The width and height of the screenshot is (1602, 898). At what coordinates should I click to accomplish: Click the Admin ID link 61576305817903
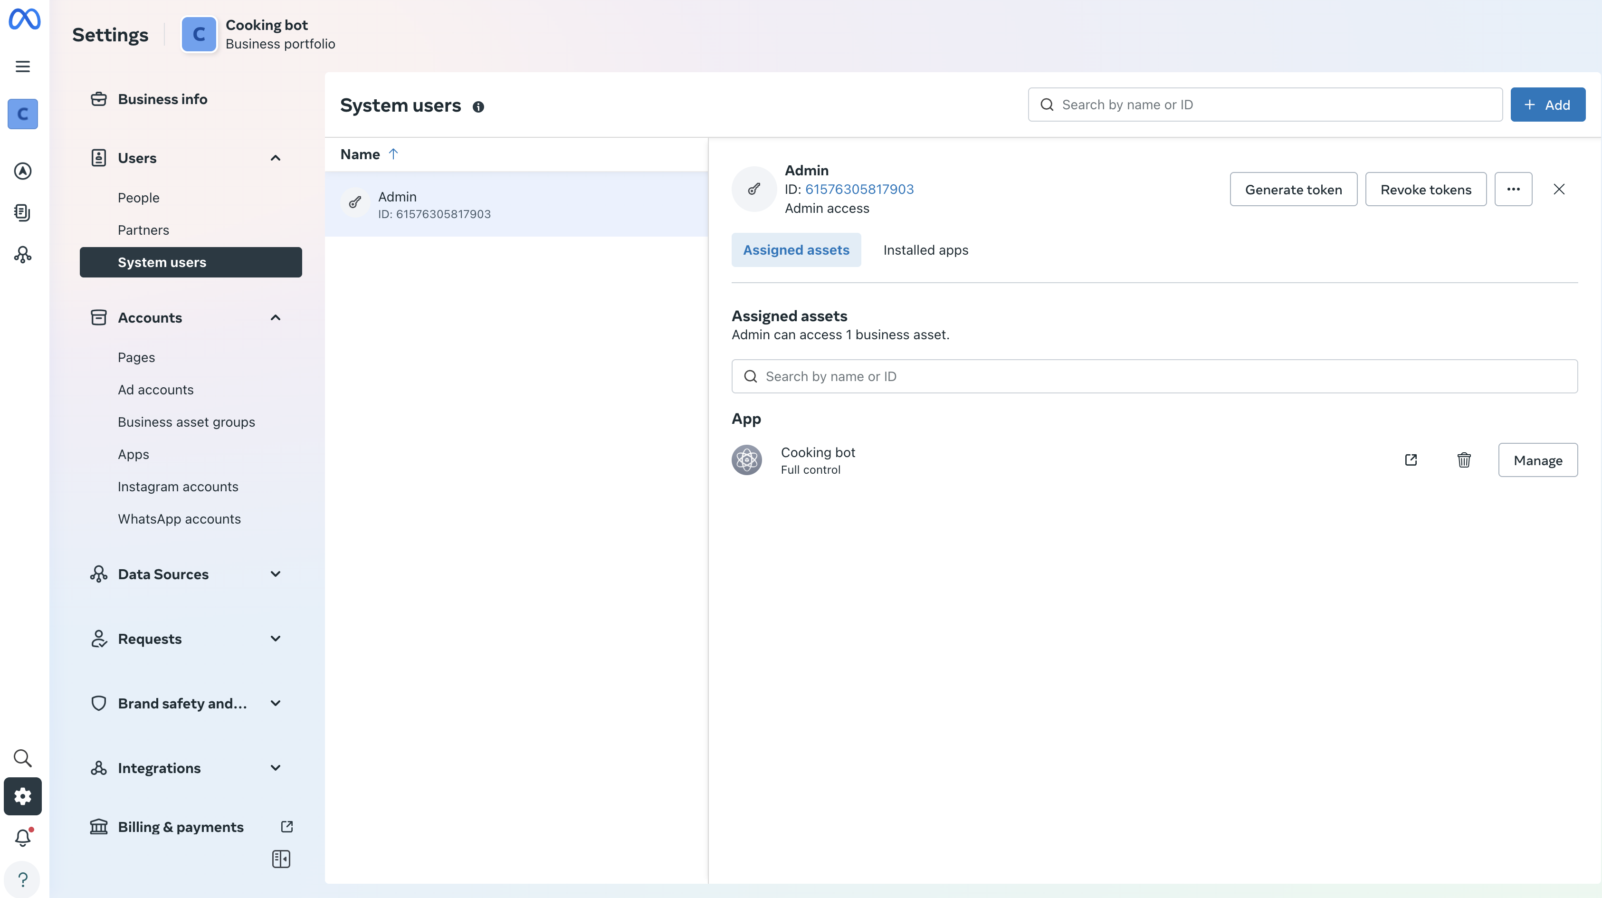coord(859,189)
